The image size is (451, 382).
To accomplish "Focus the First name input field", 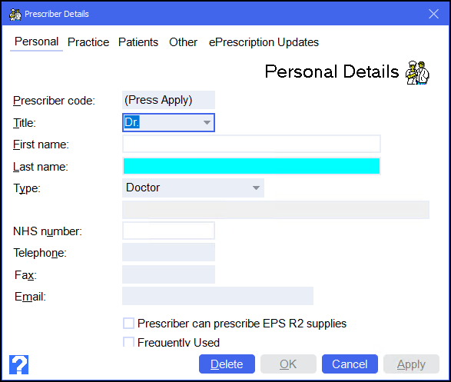I will tap(251, 144).
